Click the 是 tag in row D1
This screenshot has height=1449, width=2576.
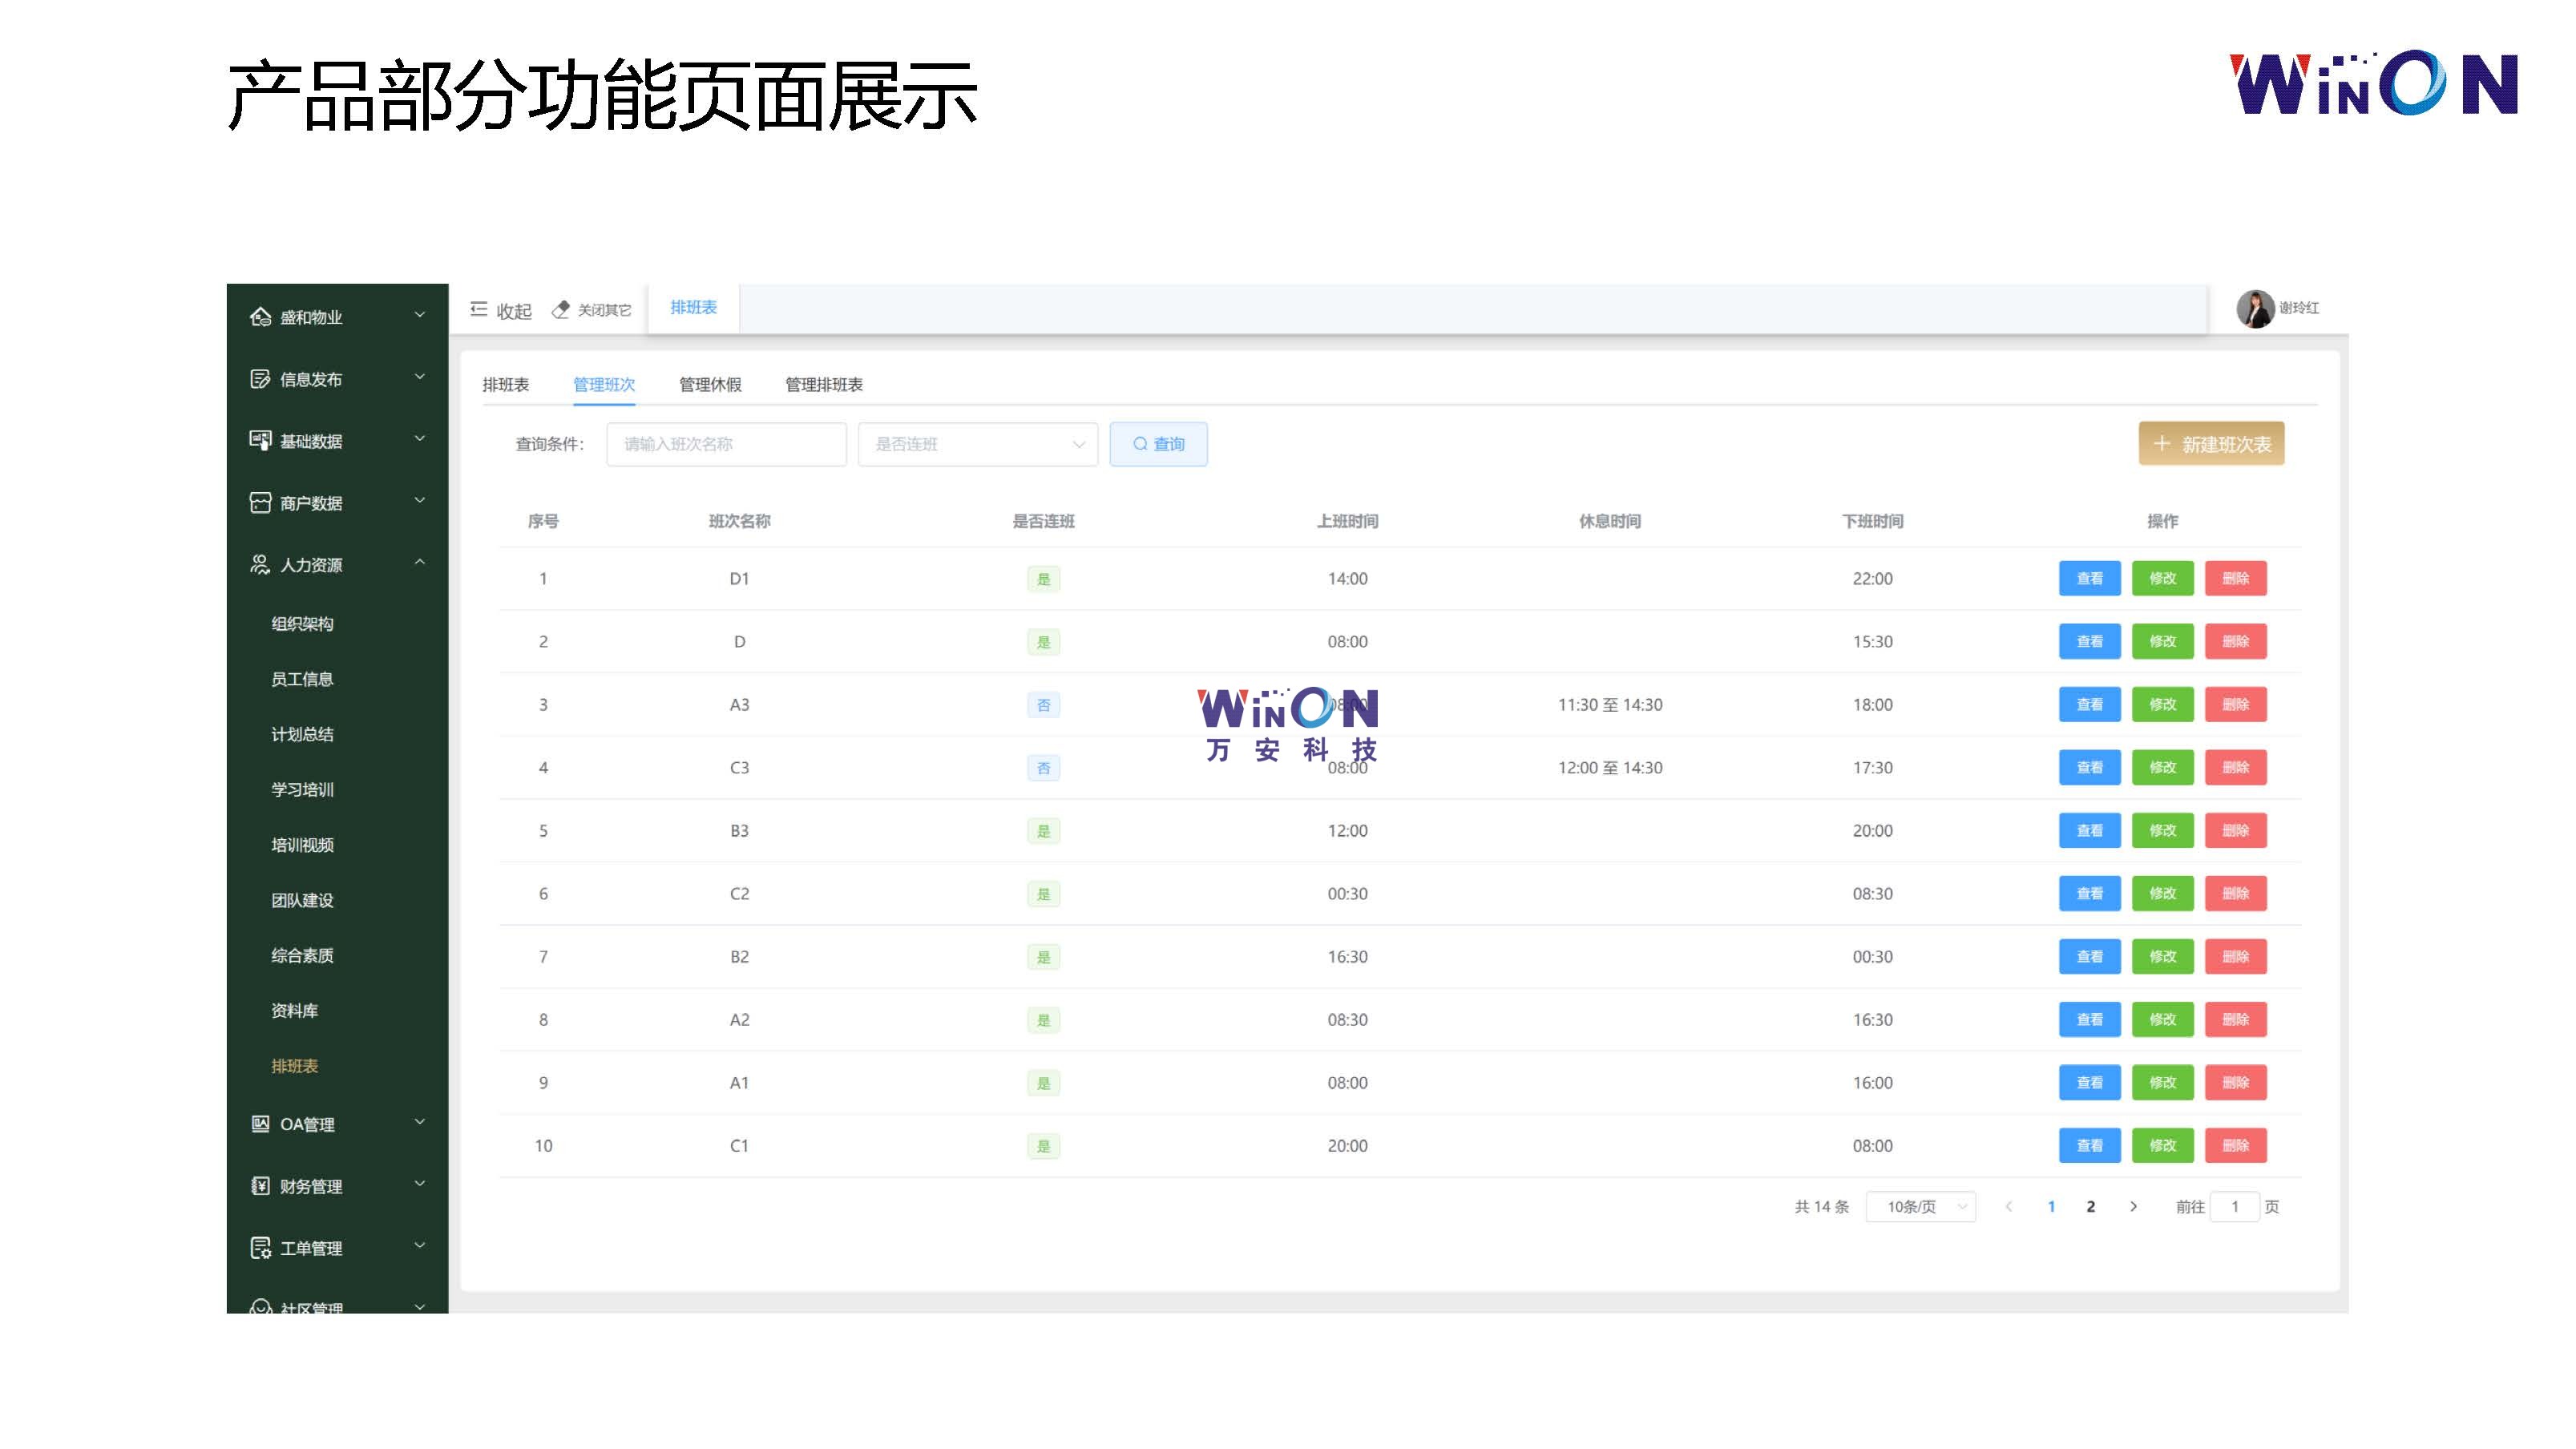[1044, 579]
